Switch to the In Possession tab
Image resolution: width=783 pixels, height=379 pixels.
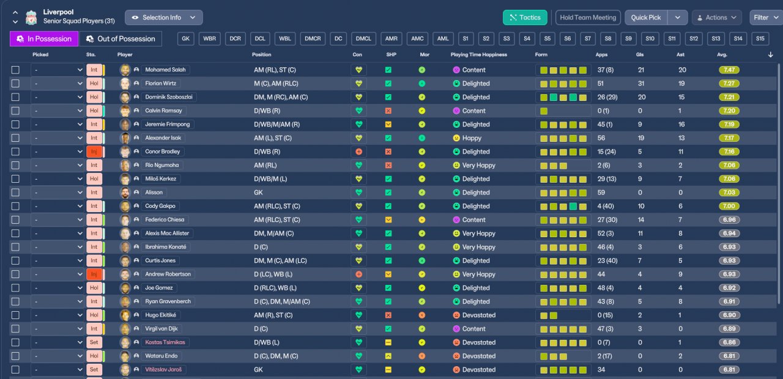click(x=44, y=39)
